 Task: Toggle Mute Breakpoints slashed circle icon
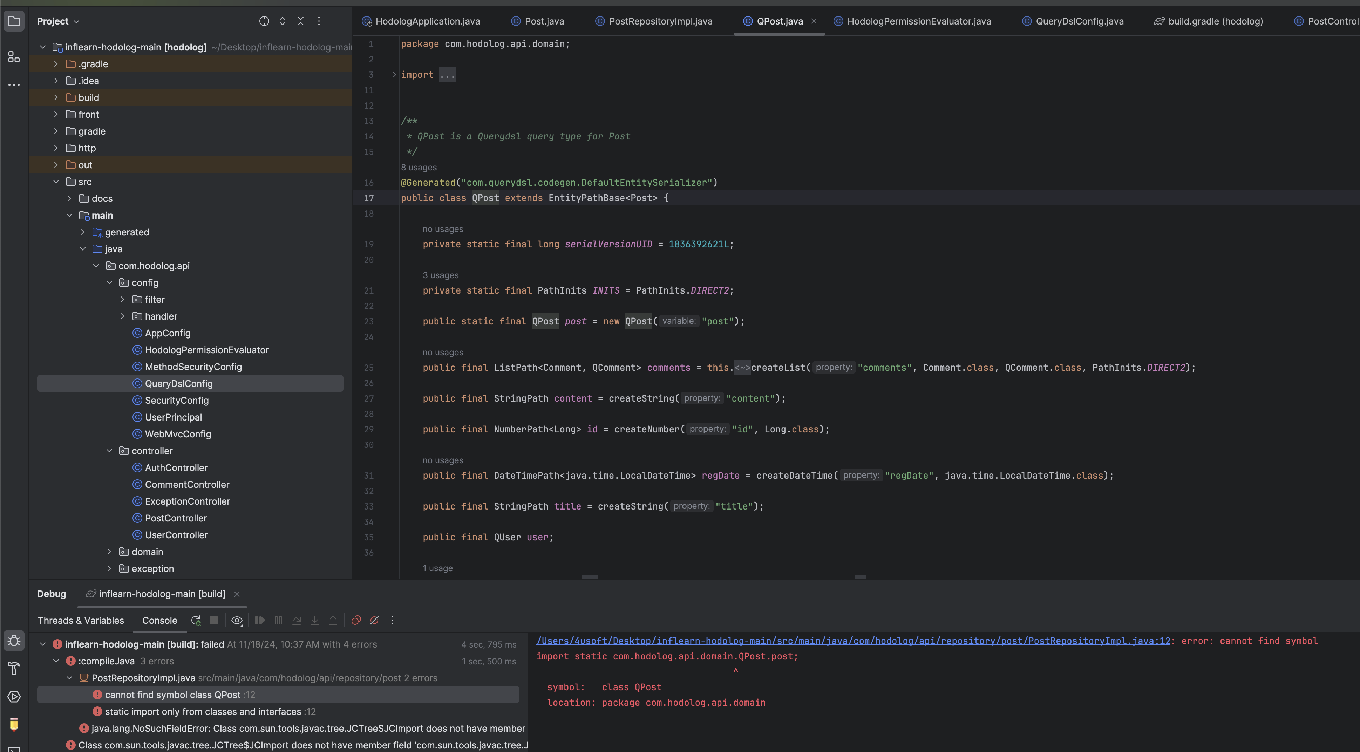[374, 621]
